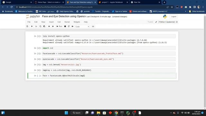Screen dimensions: 206x116
Task: Open the share page icon in address bar
Action: point(167,7)
